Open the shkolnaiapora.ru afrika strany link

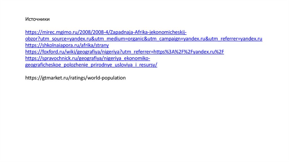pyautogui.click(x=67, y=45)
